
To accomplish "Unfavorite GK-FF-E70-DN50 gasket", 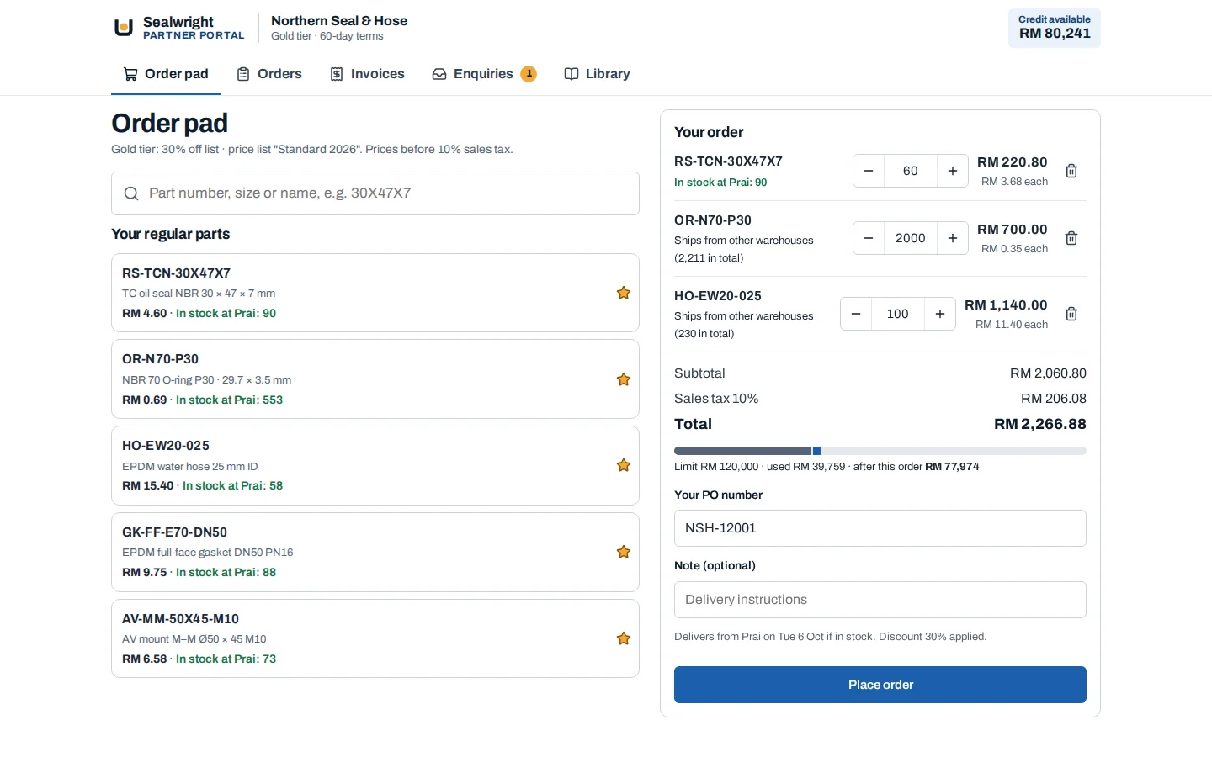I will click(624, 552).
